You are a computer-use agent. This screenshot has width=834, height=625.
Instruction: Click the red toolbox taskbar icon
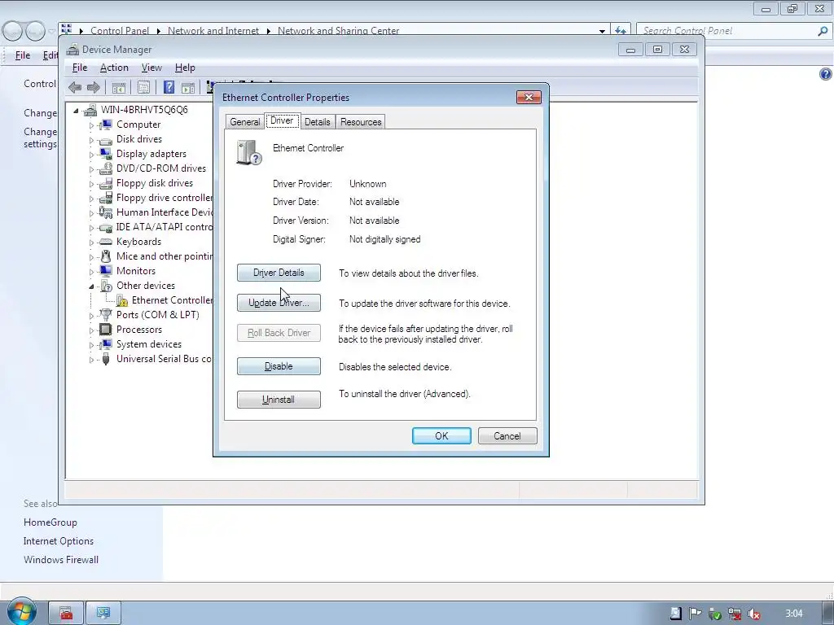(x=66, y=614)
